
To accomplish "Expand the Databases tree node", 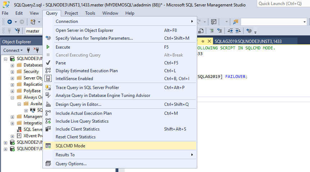I will click(13, 65).
